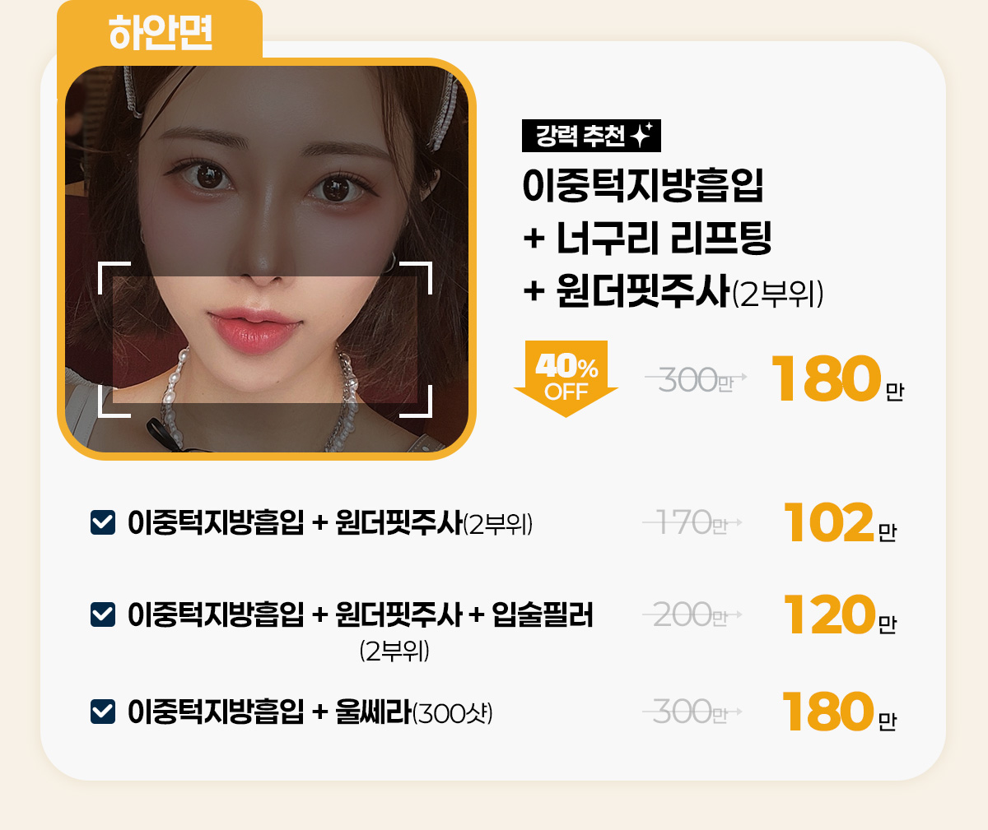Click the + 원더핏주사(2부위) headline line

673,292
